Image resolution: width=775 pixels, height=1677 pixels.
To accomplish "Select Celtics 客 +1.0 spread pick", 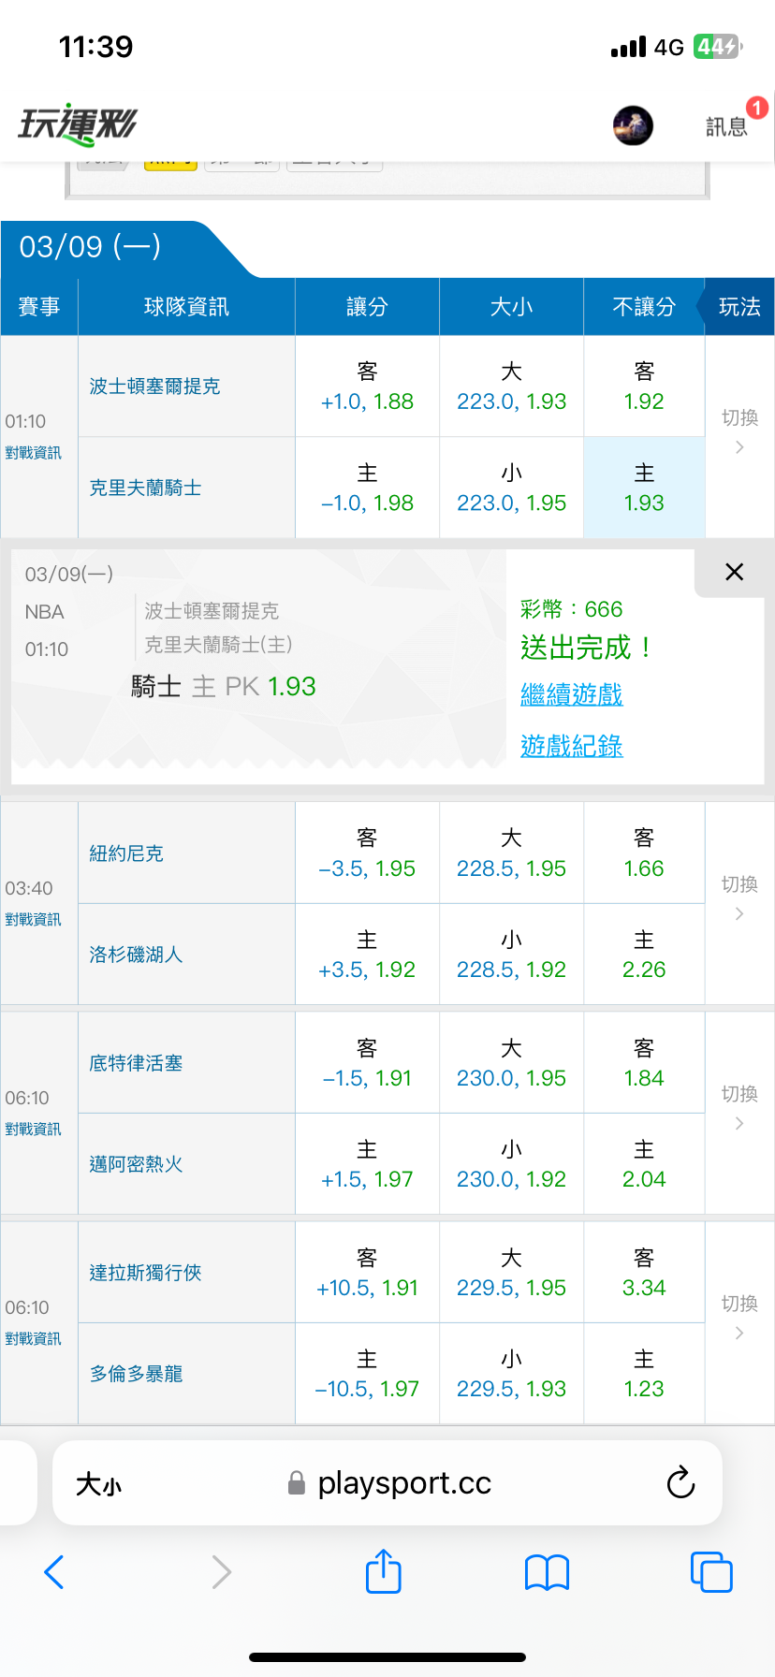I will (x=367, y=386).
